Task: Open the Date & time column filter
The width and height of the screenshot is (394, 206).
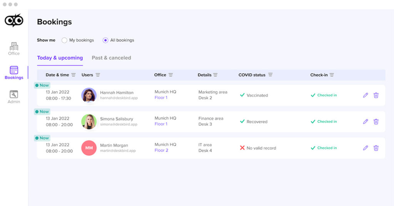Action: pos(73,75)
